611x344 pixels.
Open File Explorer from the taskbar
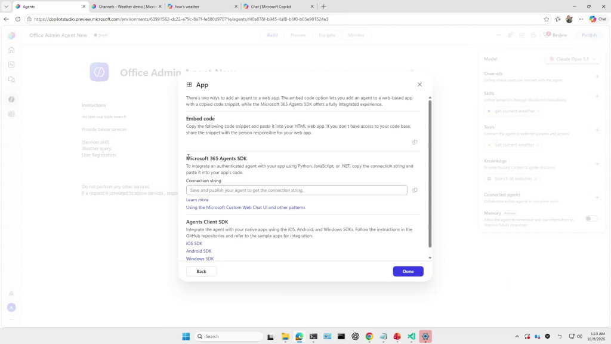click(285, 336)
